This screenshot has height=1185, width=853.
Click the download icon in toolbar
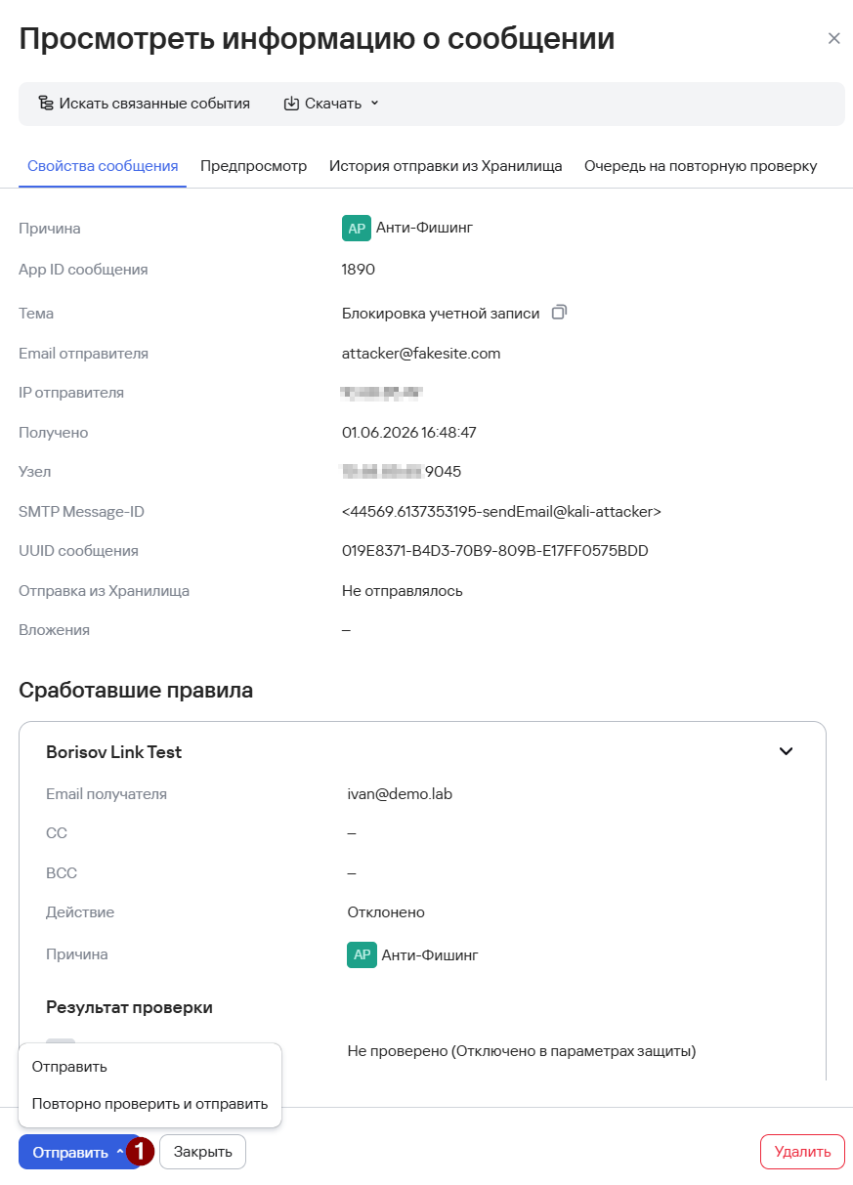coord(291,104)
